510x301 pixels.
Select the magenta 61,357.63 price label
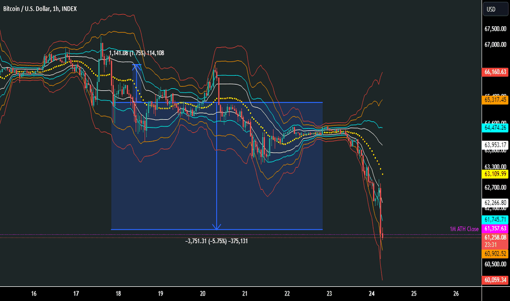(495, 229)
